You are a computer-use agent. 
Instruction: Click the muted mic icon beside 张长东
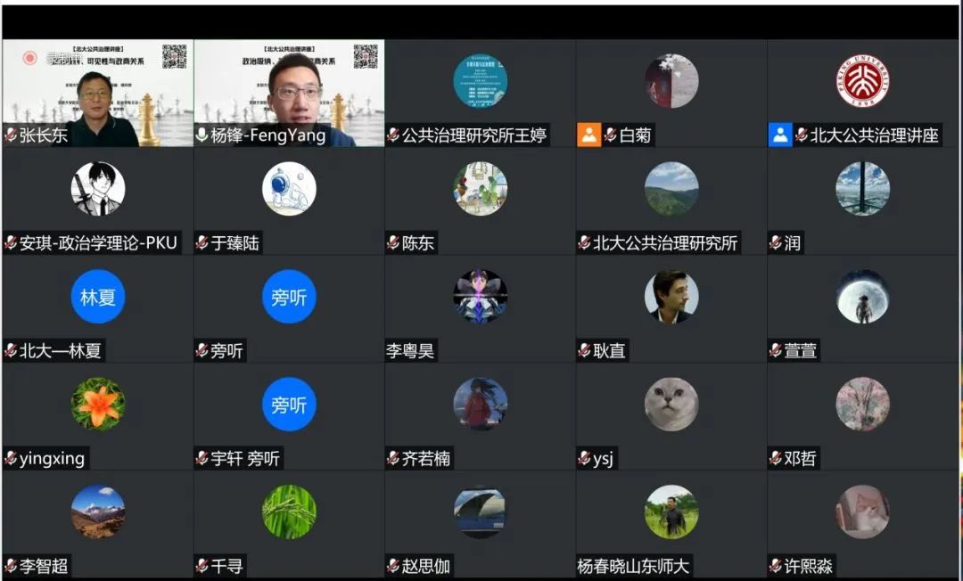pyautogui.click(x=11, y=136)
